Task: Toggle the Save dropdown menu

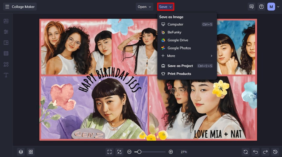Action: pyautogui.click(x=165, y=7)
